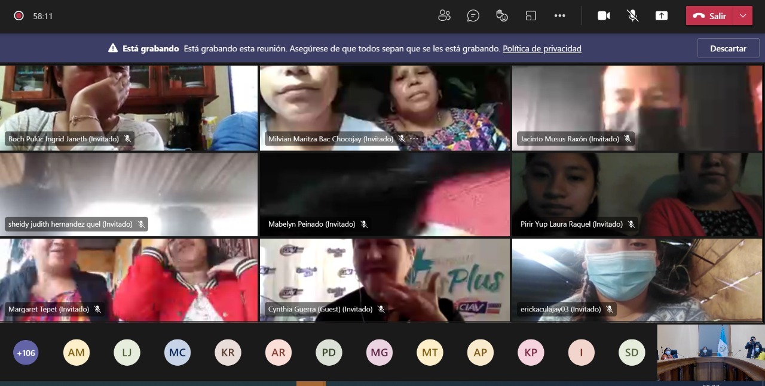The height and width of the screenshot is (386, 765).
Task: Click the conference room video thumbnail
Action: [711, 352]
